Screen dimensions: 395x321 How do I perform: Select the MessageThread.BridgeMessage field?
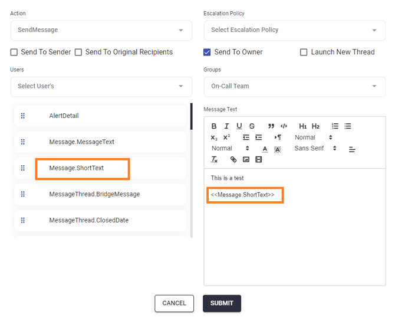click(x=100, y=194)
